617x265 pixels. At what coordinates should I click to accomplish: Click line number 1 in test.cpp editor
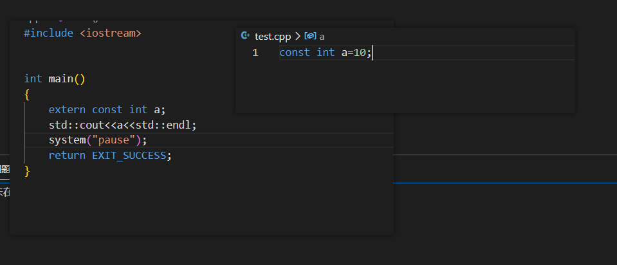[x=255, y=53]
